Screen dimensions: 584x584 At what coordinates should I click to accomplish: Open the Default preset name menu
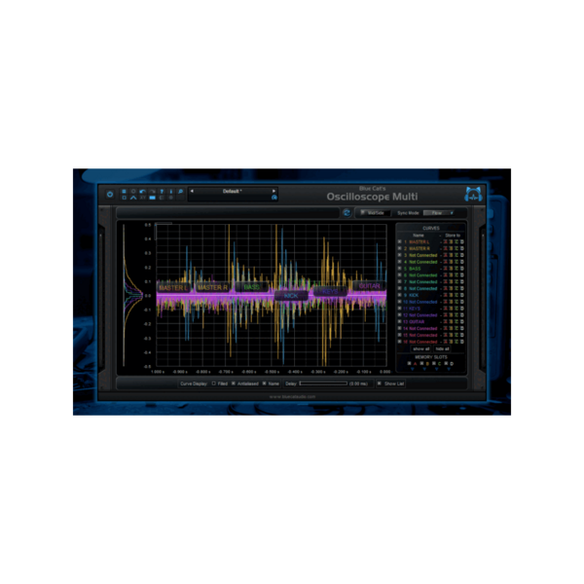pyautogui.click(x=233, y=191)
